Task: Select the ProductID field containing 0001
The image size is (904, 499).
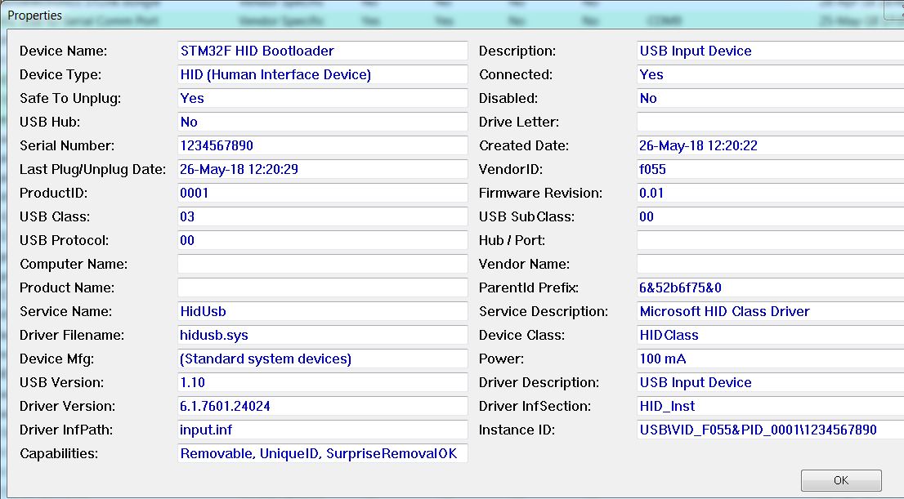Action: pyautogui.click(x=321, y=193)
